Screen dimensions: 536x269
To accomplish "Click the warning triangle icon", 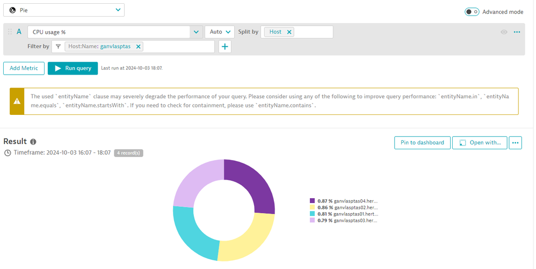I will point(17,101).
